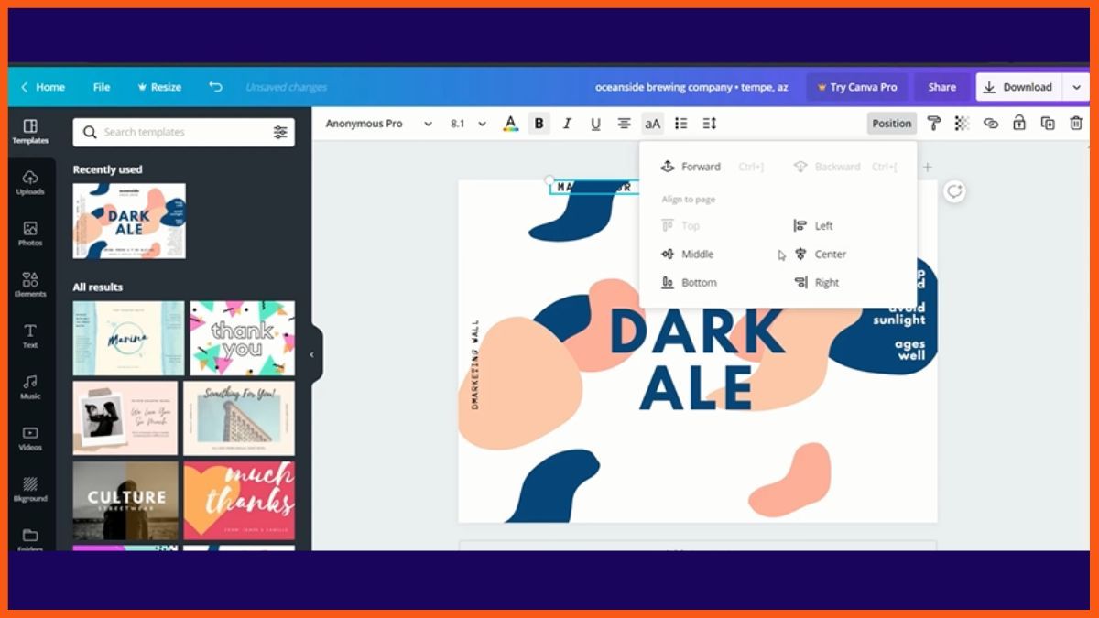Viewport: 1099px width, 618px height.
Task: Toggle underline text formatting
Action: pos(595,124)
